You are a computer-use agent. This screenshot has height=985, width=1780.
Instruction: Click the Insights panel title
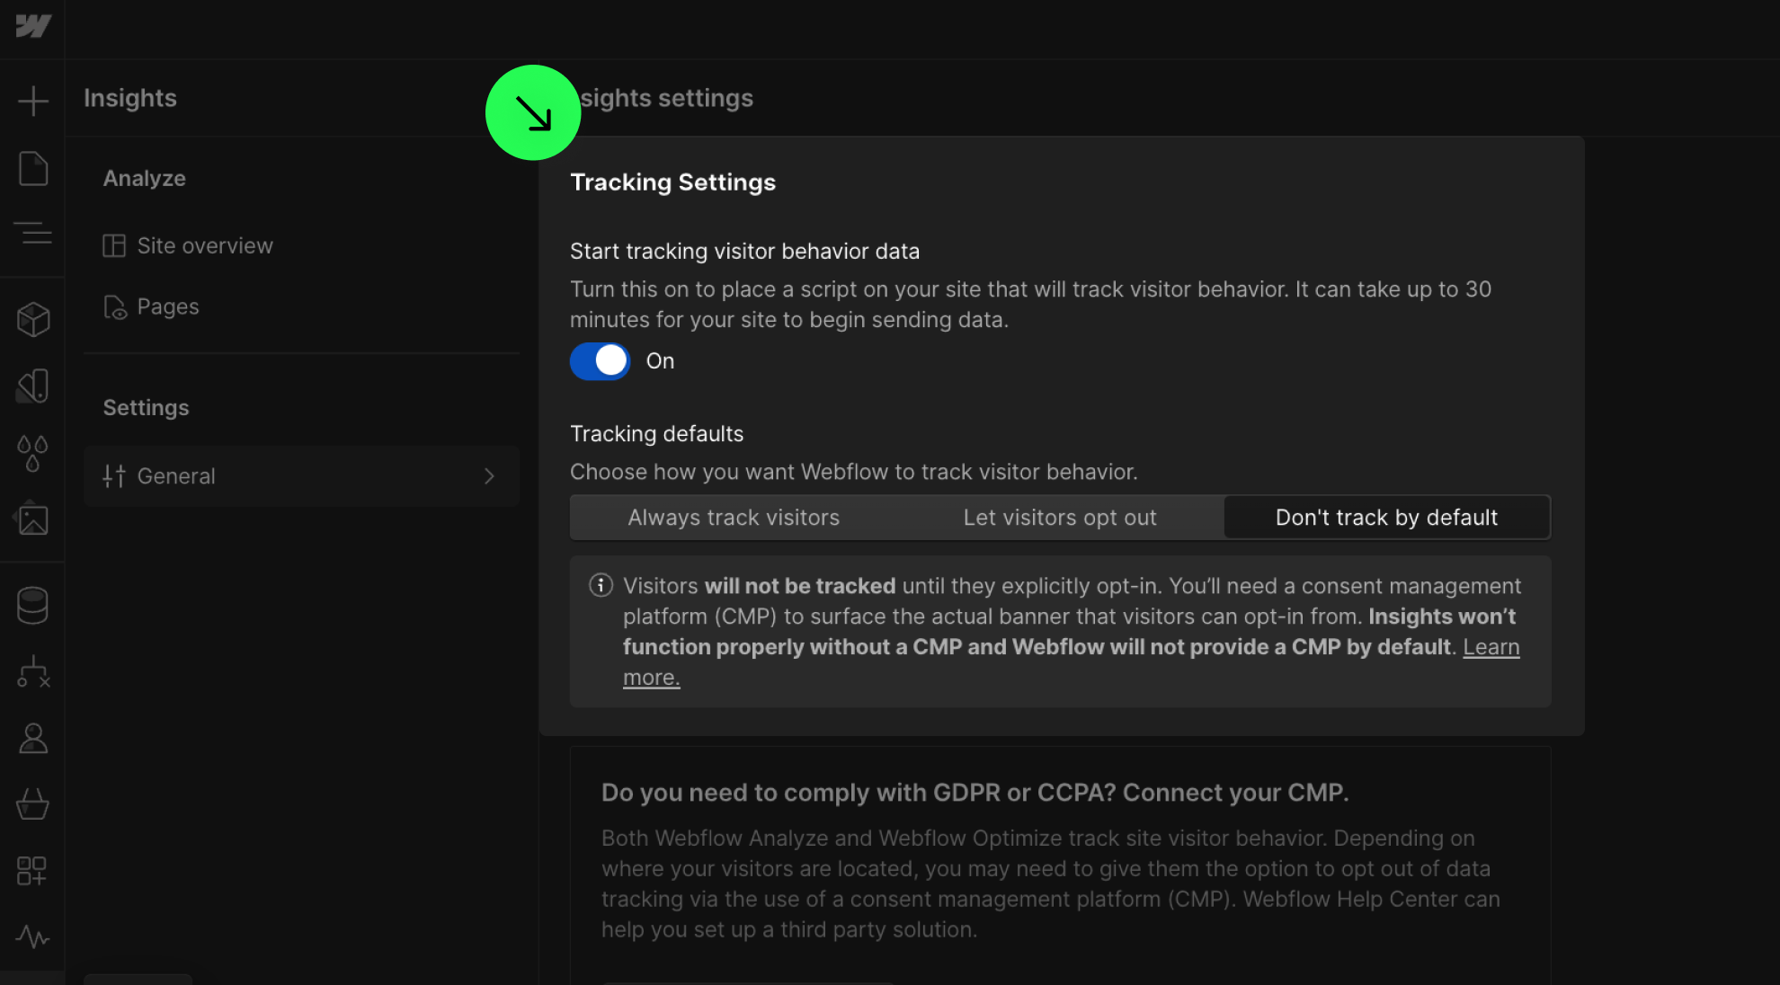(130, 98)
